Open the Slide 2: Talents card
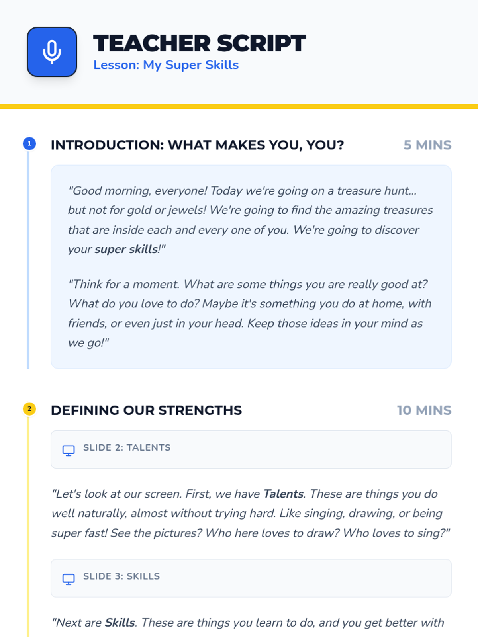Image resolution: width=478 pixels, height=637 pixels. pyautogui.click(x=251, y=449)
